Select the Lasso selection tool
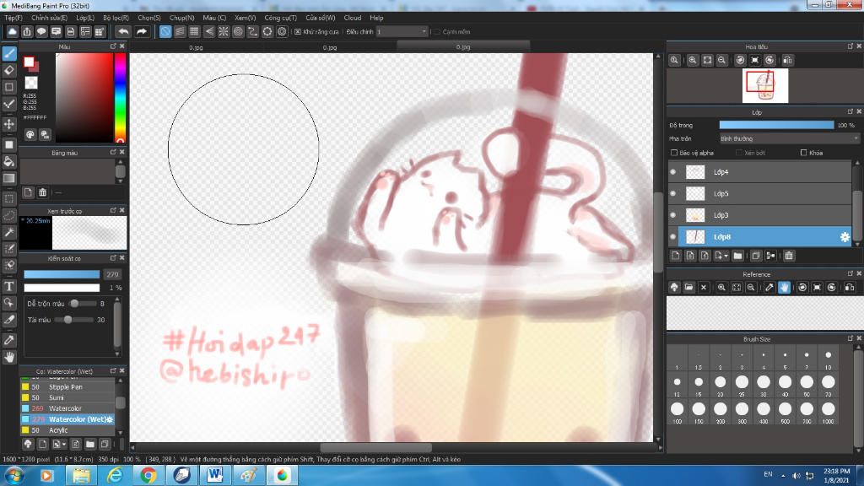Image resolution: width=864 pixels, height=486 pixels. point(8,215)
